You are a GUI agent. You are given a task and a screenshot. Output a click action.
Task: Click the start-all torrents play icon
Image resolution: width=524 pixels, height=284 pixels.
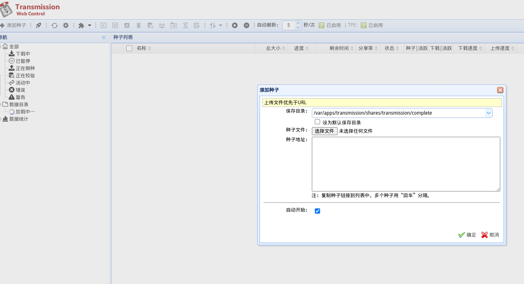235,25
